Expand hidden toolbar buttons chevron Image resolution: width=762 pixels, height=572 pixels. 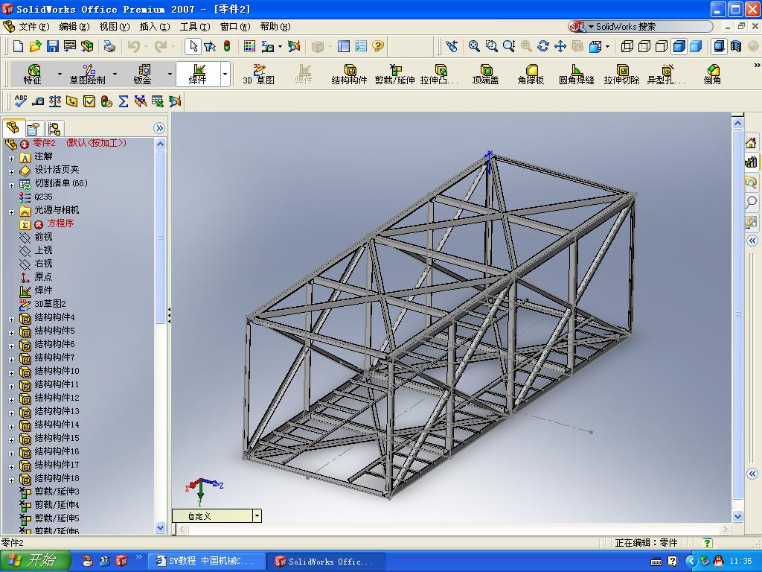(x=757, y=66)
